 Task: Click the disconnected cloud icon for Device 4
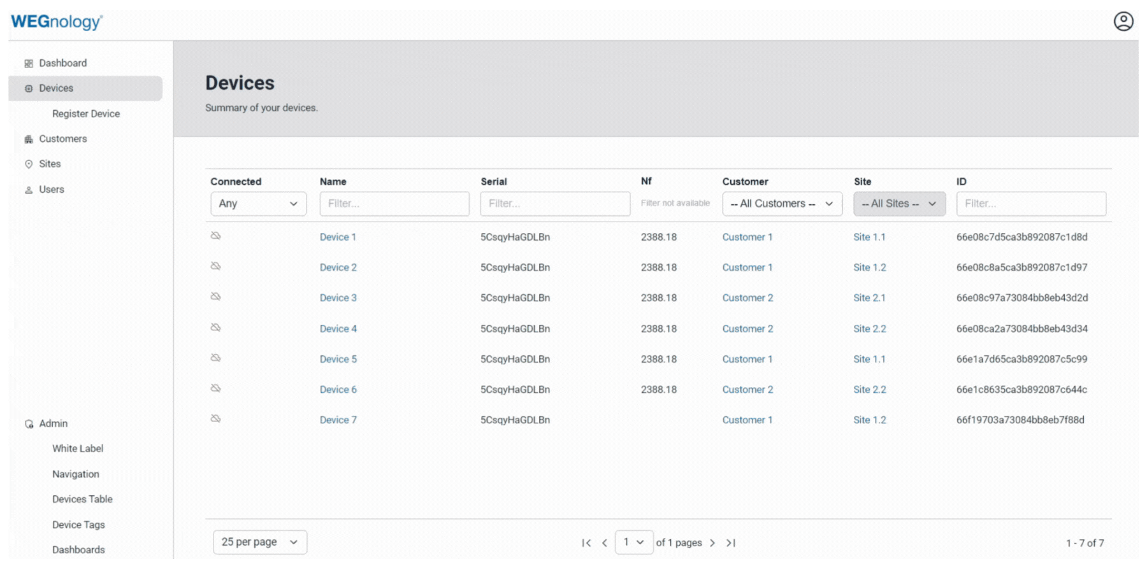tap(216, 328)
